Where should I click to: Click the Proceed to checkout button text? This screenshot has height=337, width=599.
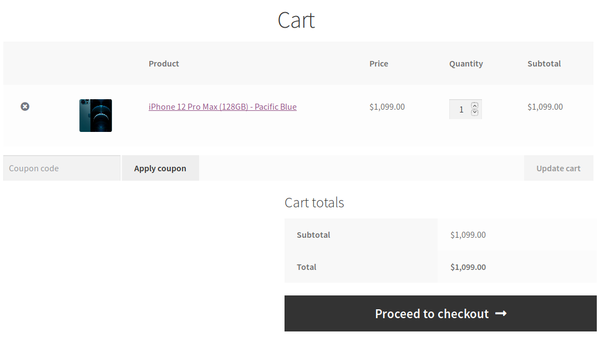[432, 314]
